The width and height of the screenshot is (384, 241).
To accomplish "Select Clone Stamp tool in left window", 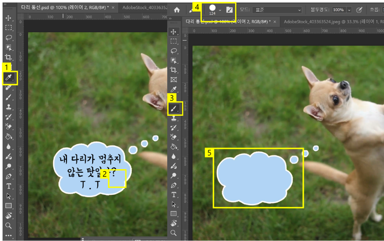I will pos(9,107).
